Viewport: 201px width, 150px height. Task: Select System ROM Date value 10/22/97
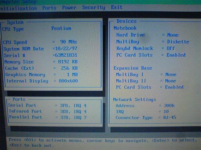coord(66,48)
